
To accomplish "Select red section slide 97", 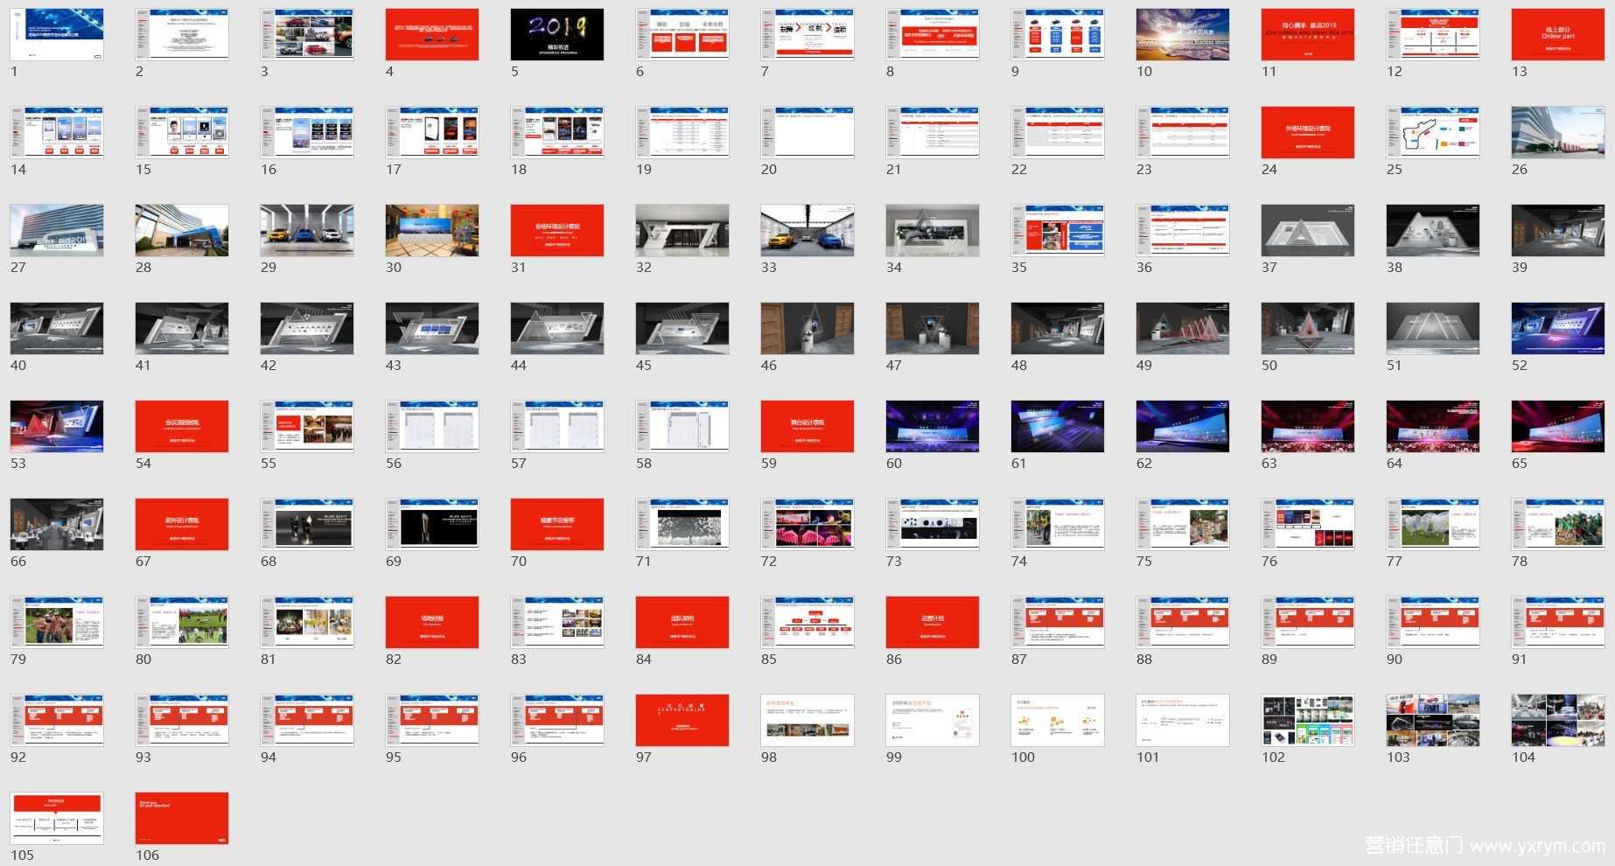I will coord(682,721).
